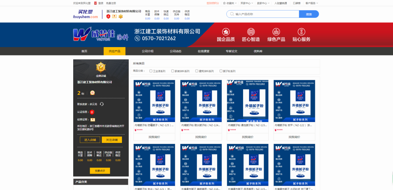
Task: Click the 签到领积分 link
Action: click(213, 3)
